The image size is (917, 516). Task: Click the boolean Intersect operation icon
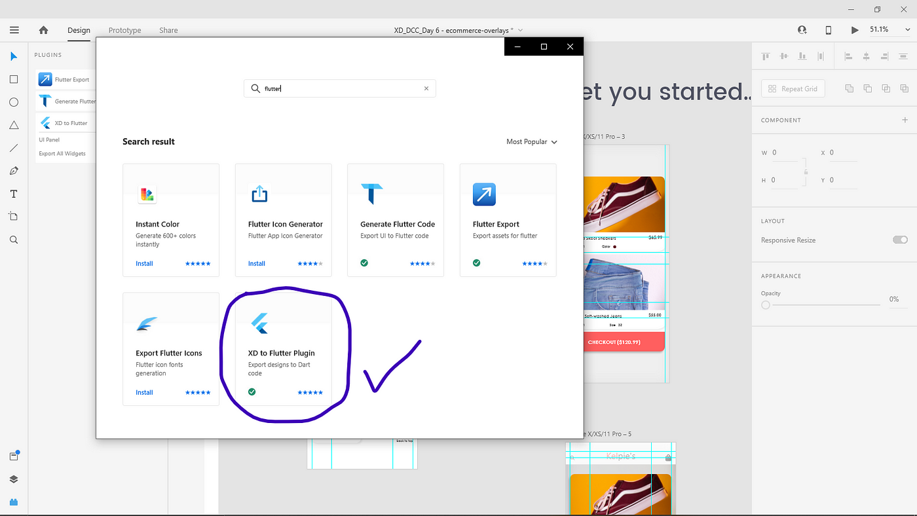[x=886, y=88]
